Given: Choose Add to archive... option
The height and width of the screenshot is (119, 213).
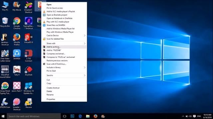Looking at the screenshot, I should pos(64,47).
